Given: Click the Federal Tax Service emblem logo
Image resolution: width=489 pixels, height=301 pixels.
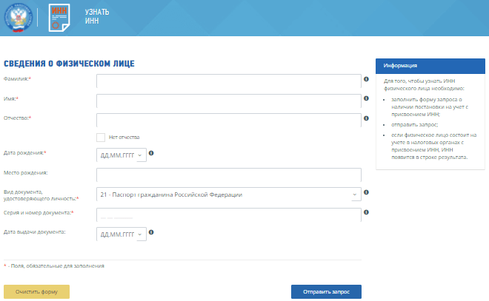Looking at the screenshot, I should pos(19,18).
